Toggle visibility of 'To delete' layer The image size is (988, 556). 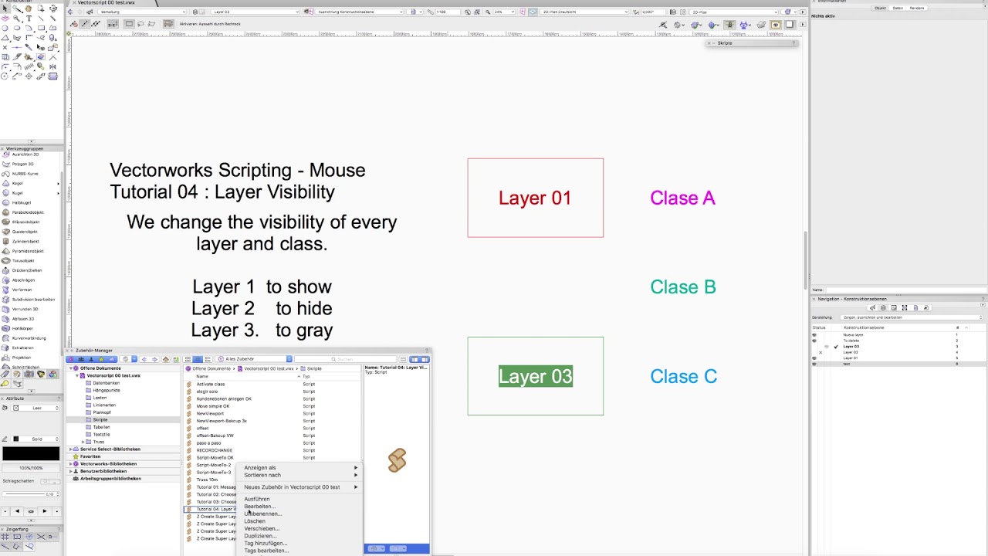click(814, 341)
